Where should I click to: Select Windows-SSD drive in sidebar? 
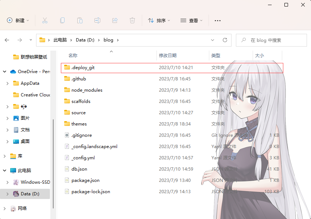31,182
